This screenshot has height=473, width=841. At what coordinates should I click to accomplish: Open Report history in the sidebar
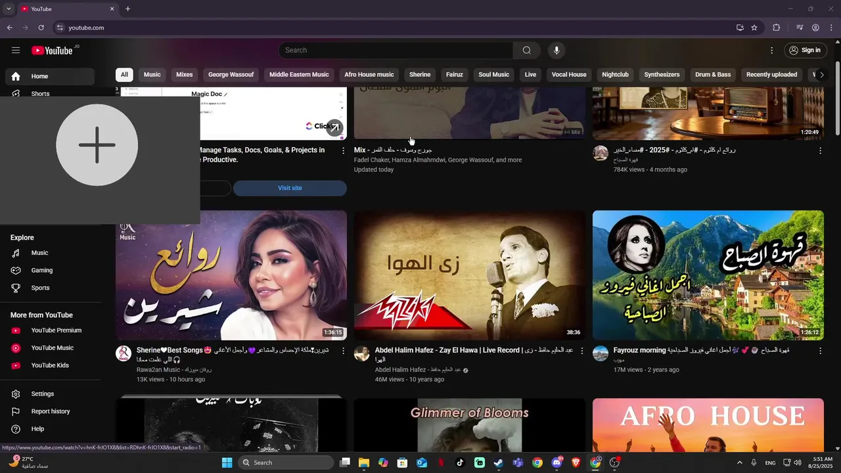(x=50, y=411)
